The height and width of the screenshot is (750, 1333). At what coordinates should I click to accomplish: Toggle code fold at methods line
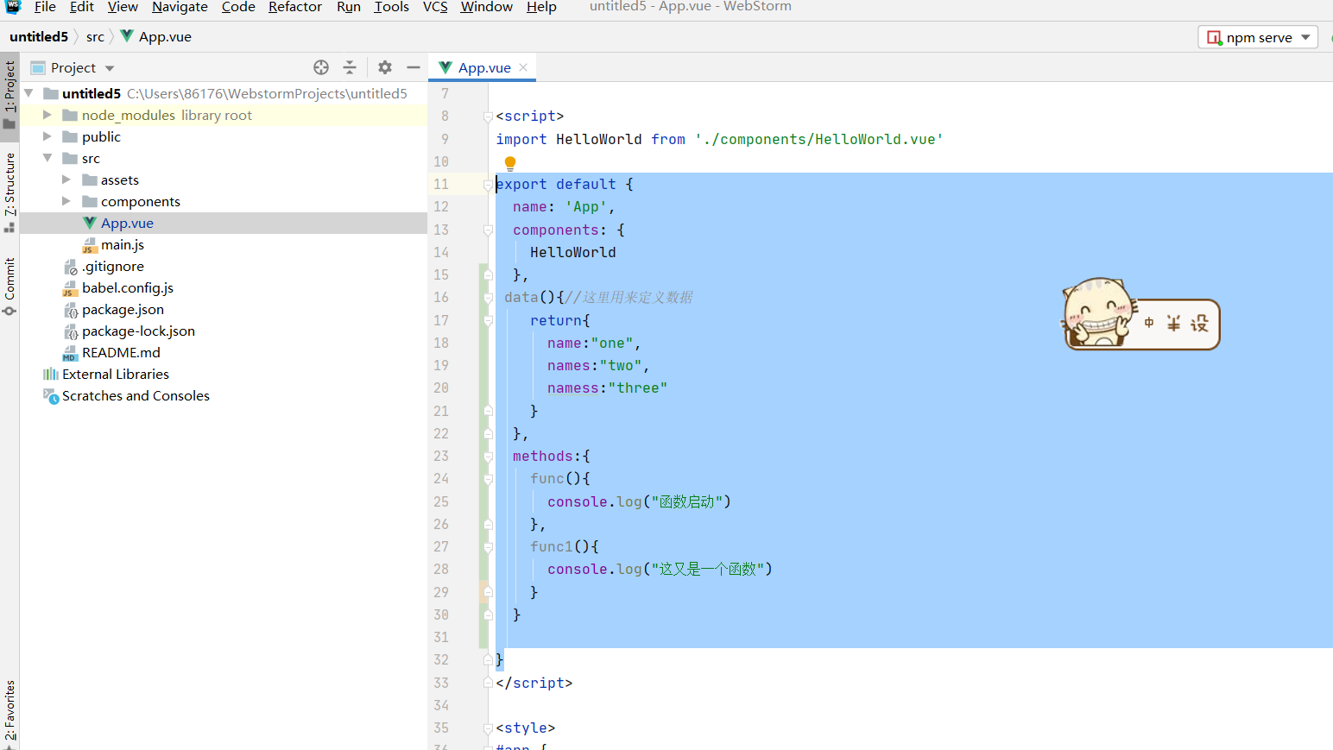(488, 457)
